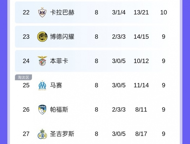Open team name 马赛
190x144 pixels.
[56, 85]
